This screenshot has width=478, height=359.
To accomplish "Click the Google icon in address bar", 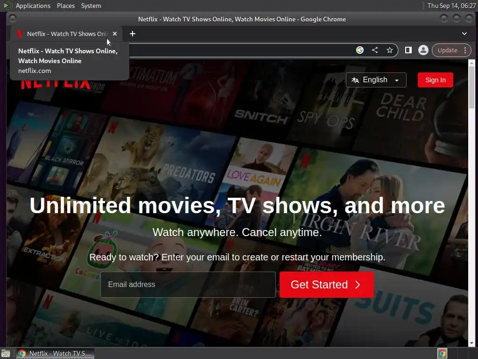I will coord(360,50).
